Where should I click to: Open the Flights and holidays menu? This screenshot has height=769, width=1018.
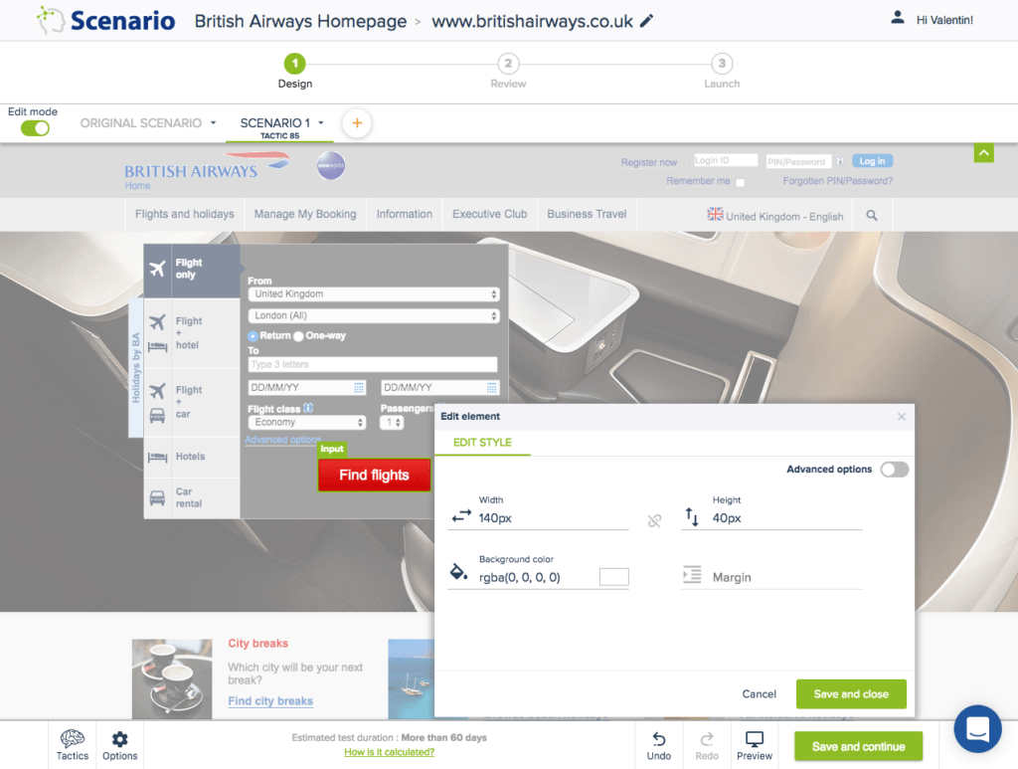184,214
